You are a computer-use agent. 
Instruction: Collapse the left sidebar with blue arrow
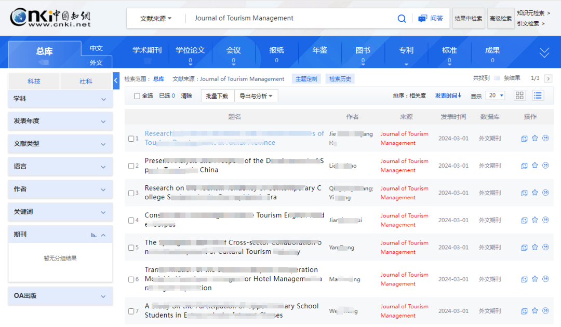tap(116, 81)
